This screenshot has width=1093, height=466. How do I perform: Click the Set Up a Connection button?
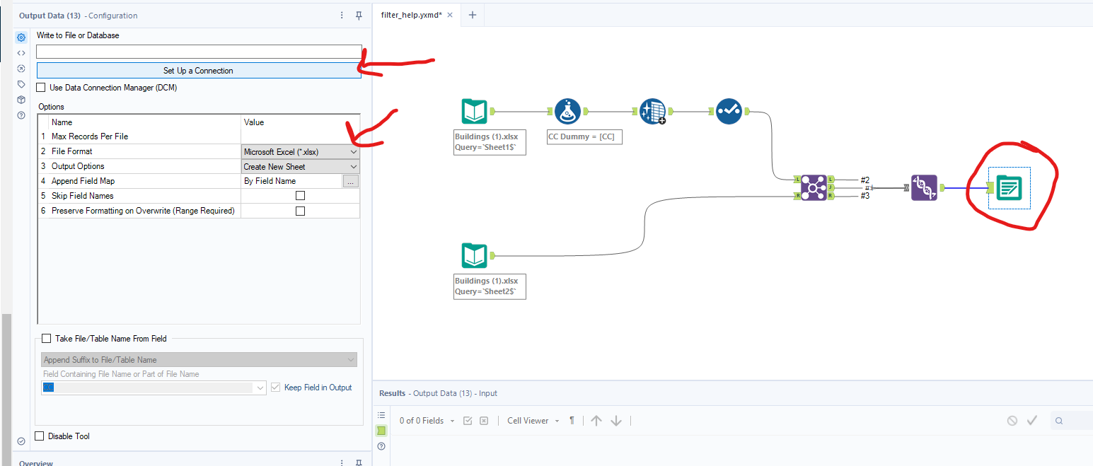(199, 71)
